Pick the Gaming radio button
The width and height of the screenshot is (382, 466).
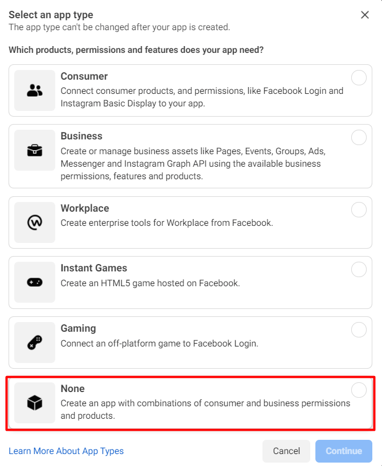[x=359, y=329]
